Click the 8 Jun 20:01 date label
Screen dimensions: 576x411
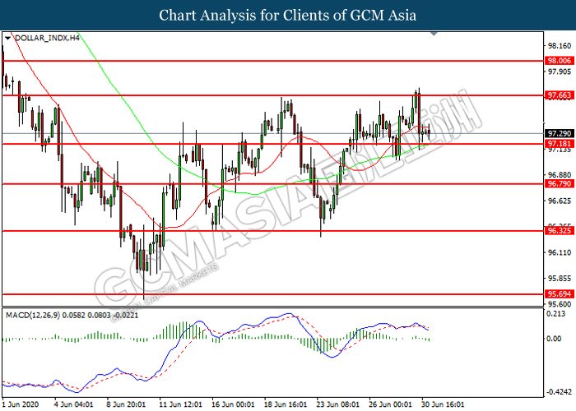126,404
